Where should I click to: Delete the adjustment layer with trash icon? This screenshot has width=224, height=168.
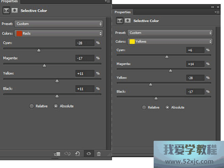pos(99,154)
